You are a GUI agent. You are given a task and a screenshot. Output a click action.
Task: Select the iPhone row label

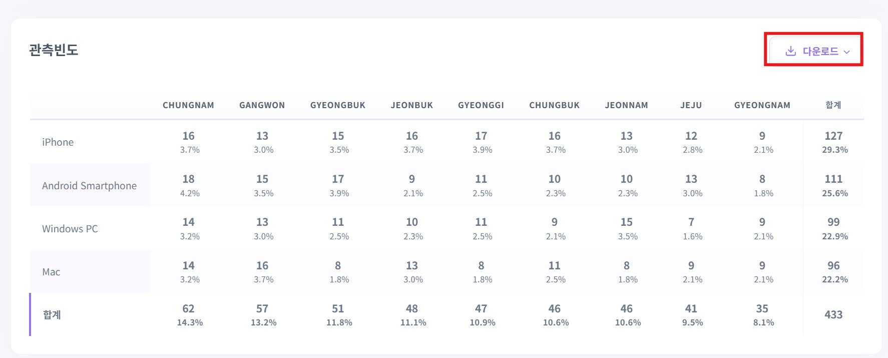[58, 142]
